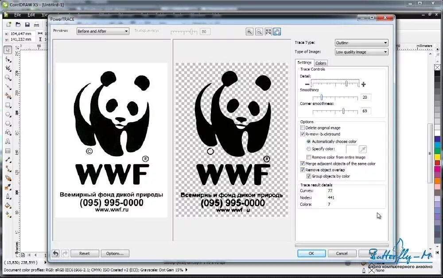
Task: Select the toolbox Eyedropper tool
Action: click(x=8, y=187)
